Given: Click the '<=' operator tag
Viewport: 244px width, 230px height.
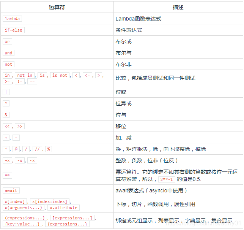Looking at the screenshot, I should [x=87, y=75].
